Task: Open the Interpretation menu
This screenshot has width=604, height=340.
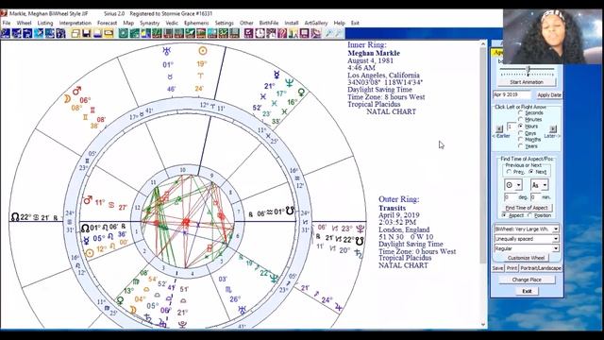Action: click(x=75, y=23)
